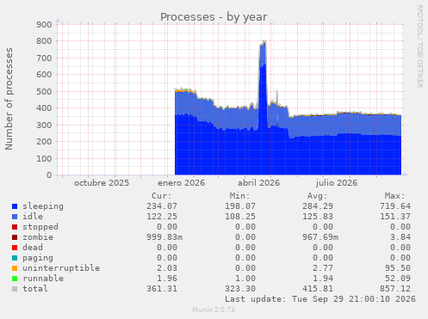Image resolution: width=428 pixels, height=319 pixels.
Task: Click the 'Last update' timestamp line
Action: [x=320, y=299]
